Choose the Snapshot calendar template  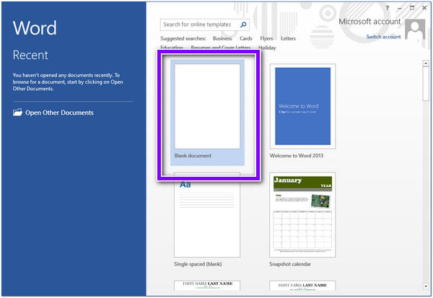302,215
